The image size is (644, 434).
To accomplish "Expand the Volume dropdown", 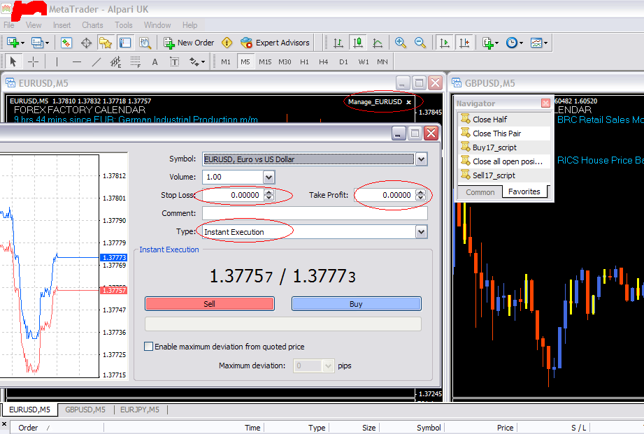I will pyautogui.click(x=269, y=178).
